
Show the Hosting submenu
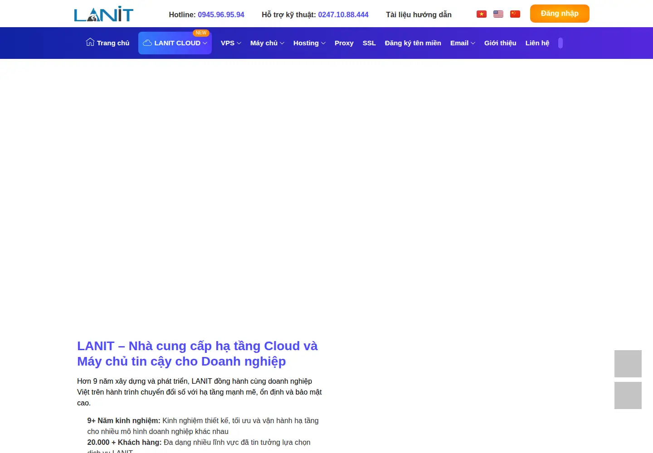pos(309,43)
